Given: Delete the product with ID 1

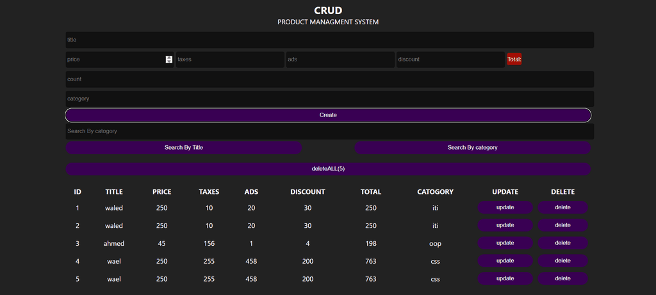Looking at the screenshot, I should [x=562, y=207].
